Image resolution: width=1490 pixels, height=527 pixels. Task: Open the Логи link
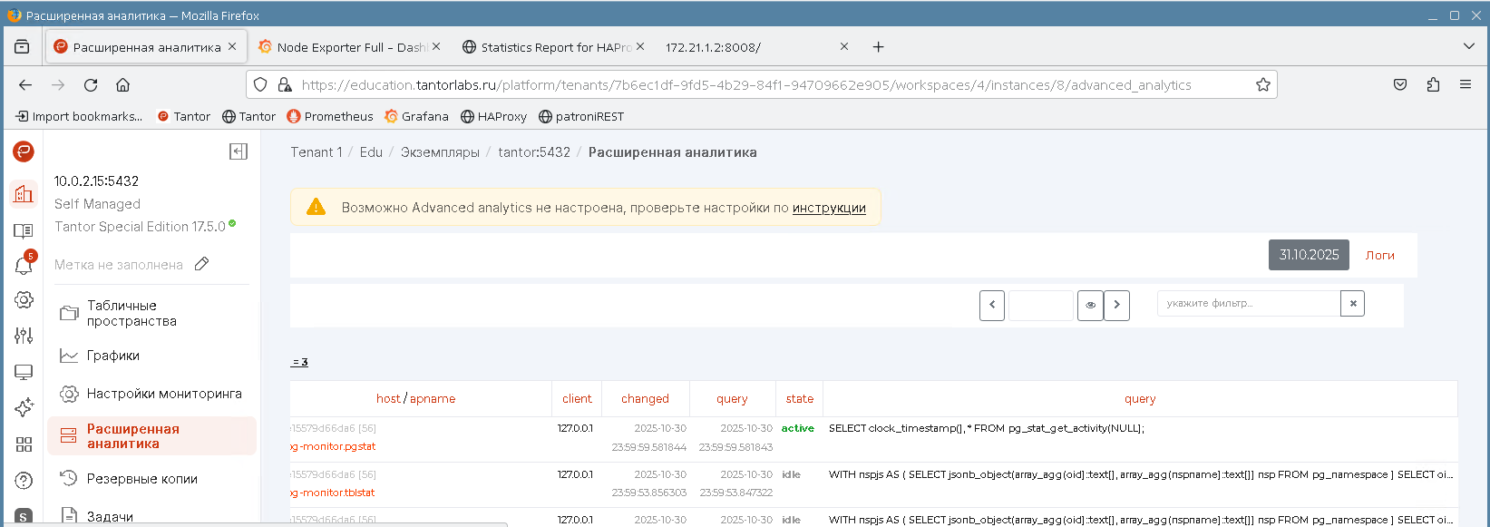pyautogui.click(x=1379, y=256)
